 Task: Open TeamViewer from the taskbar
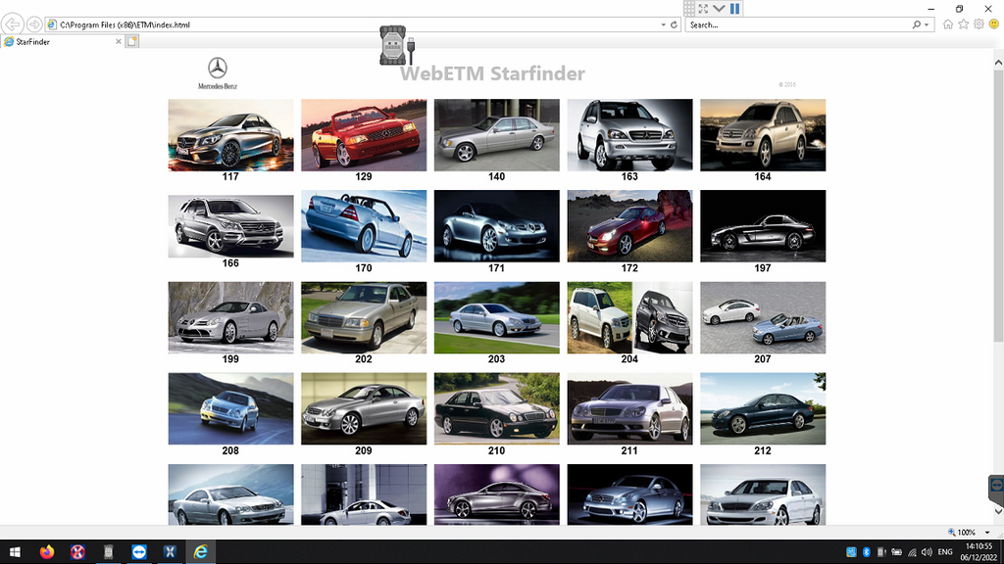click(138, 552)
